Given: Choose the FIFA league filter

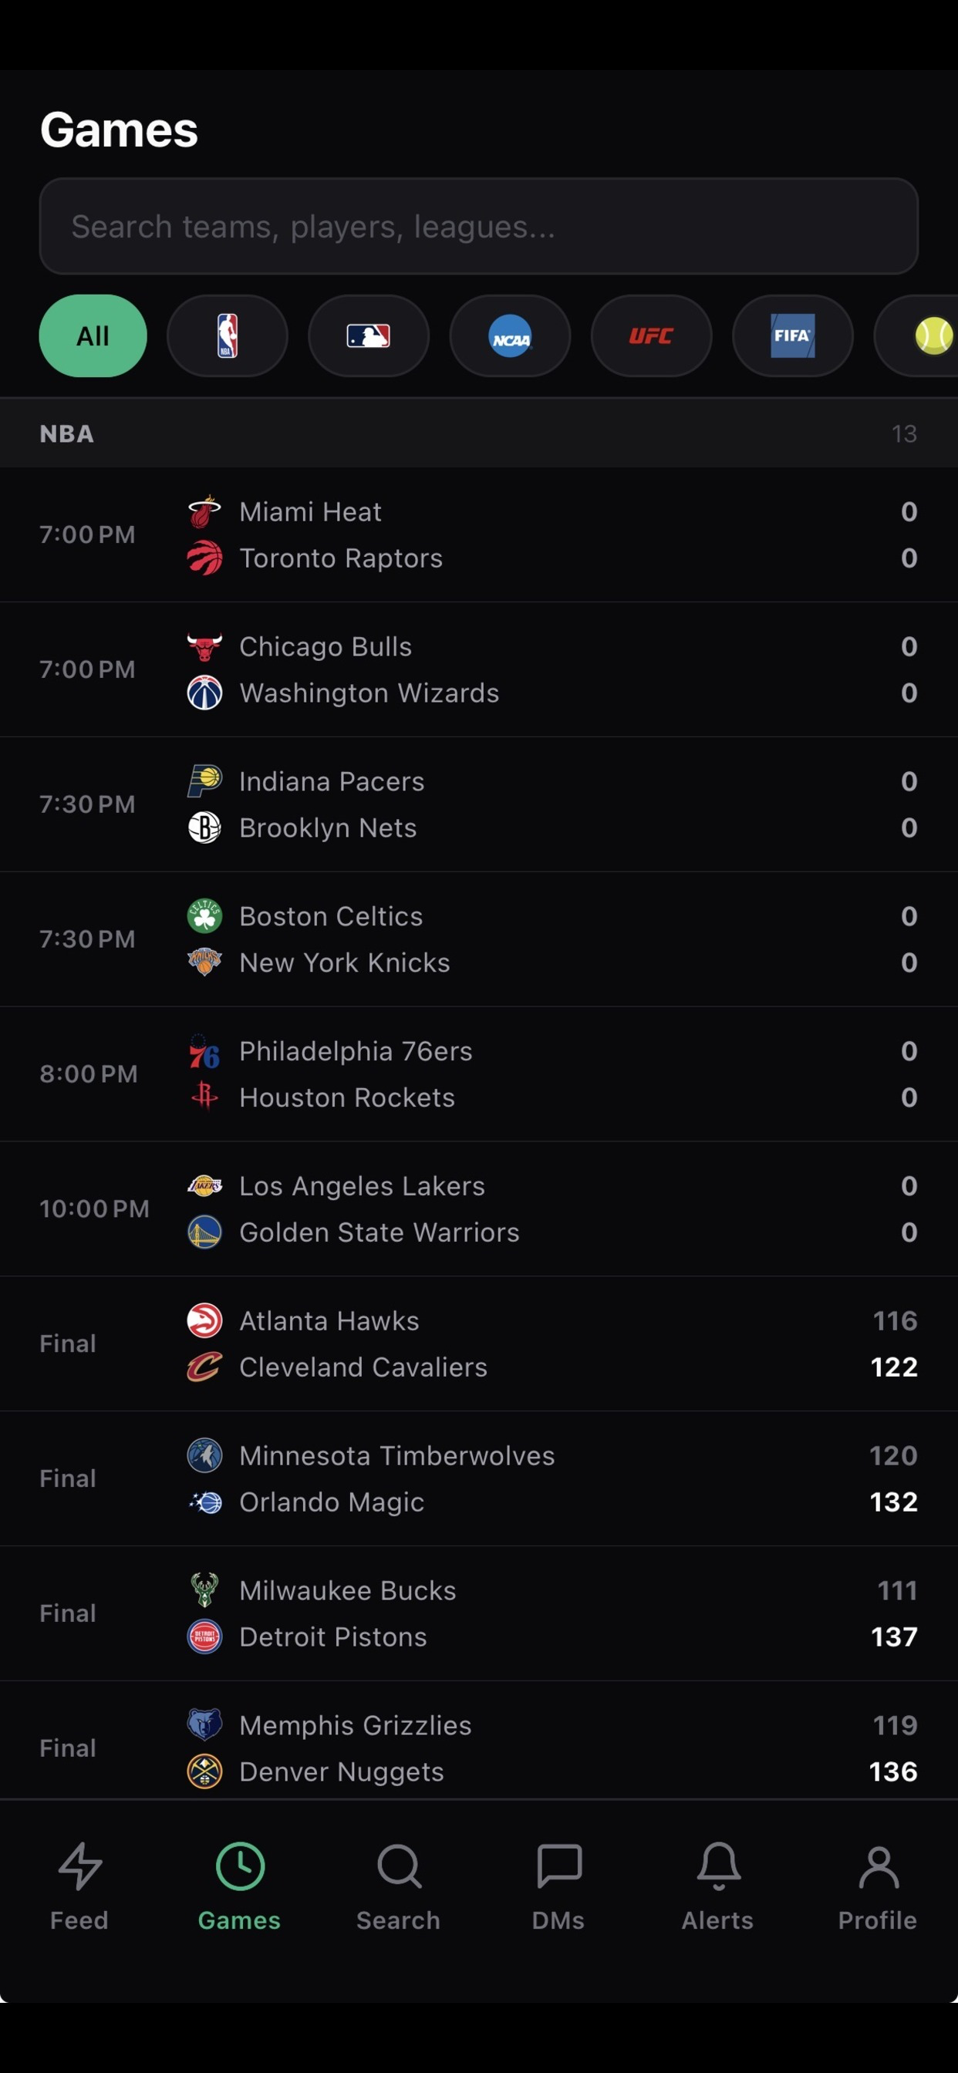Looking at the screenshot, I should click(793, 335).
